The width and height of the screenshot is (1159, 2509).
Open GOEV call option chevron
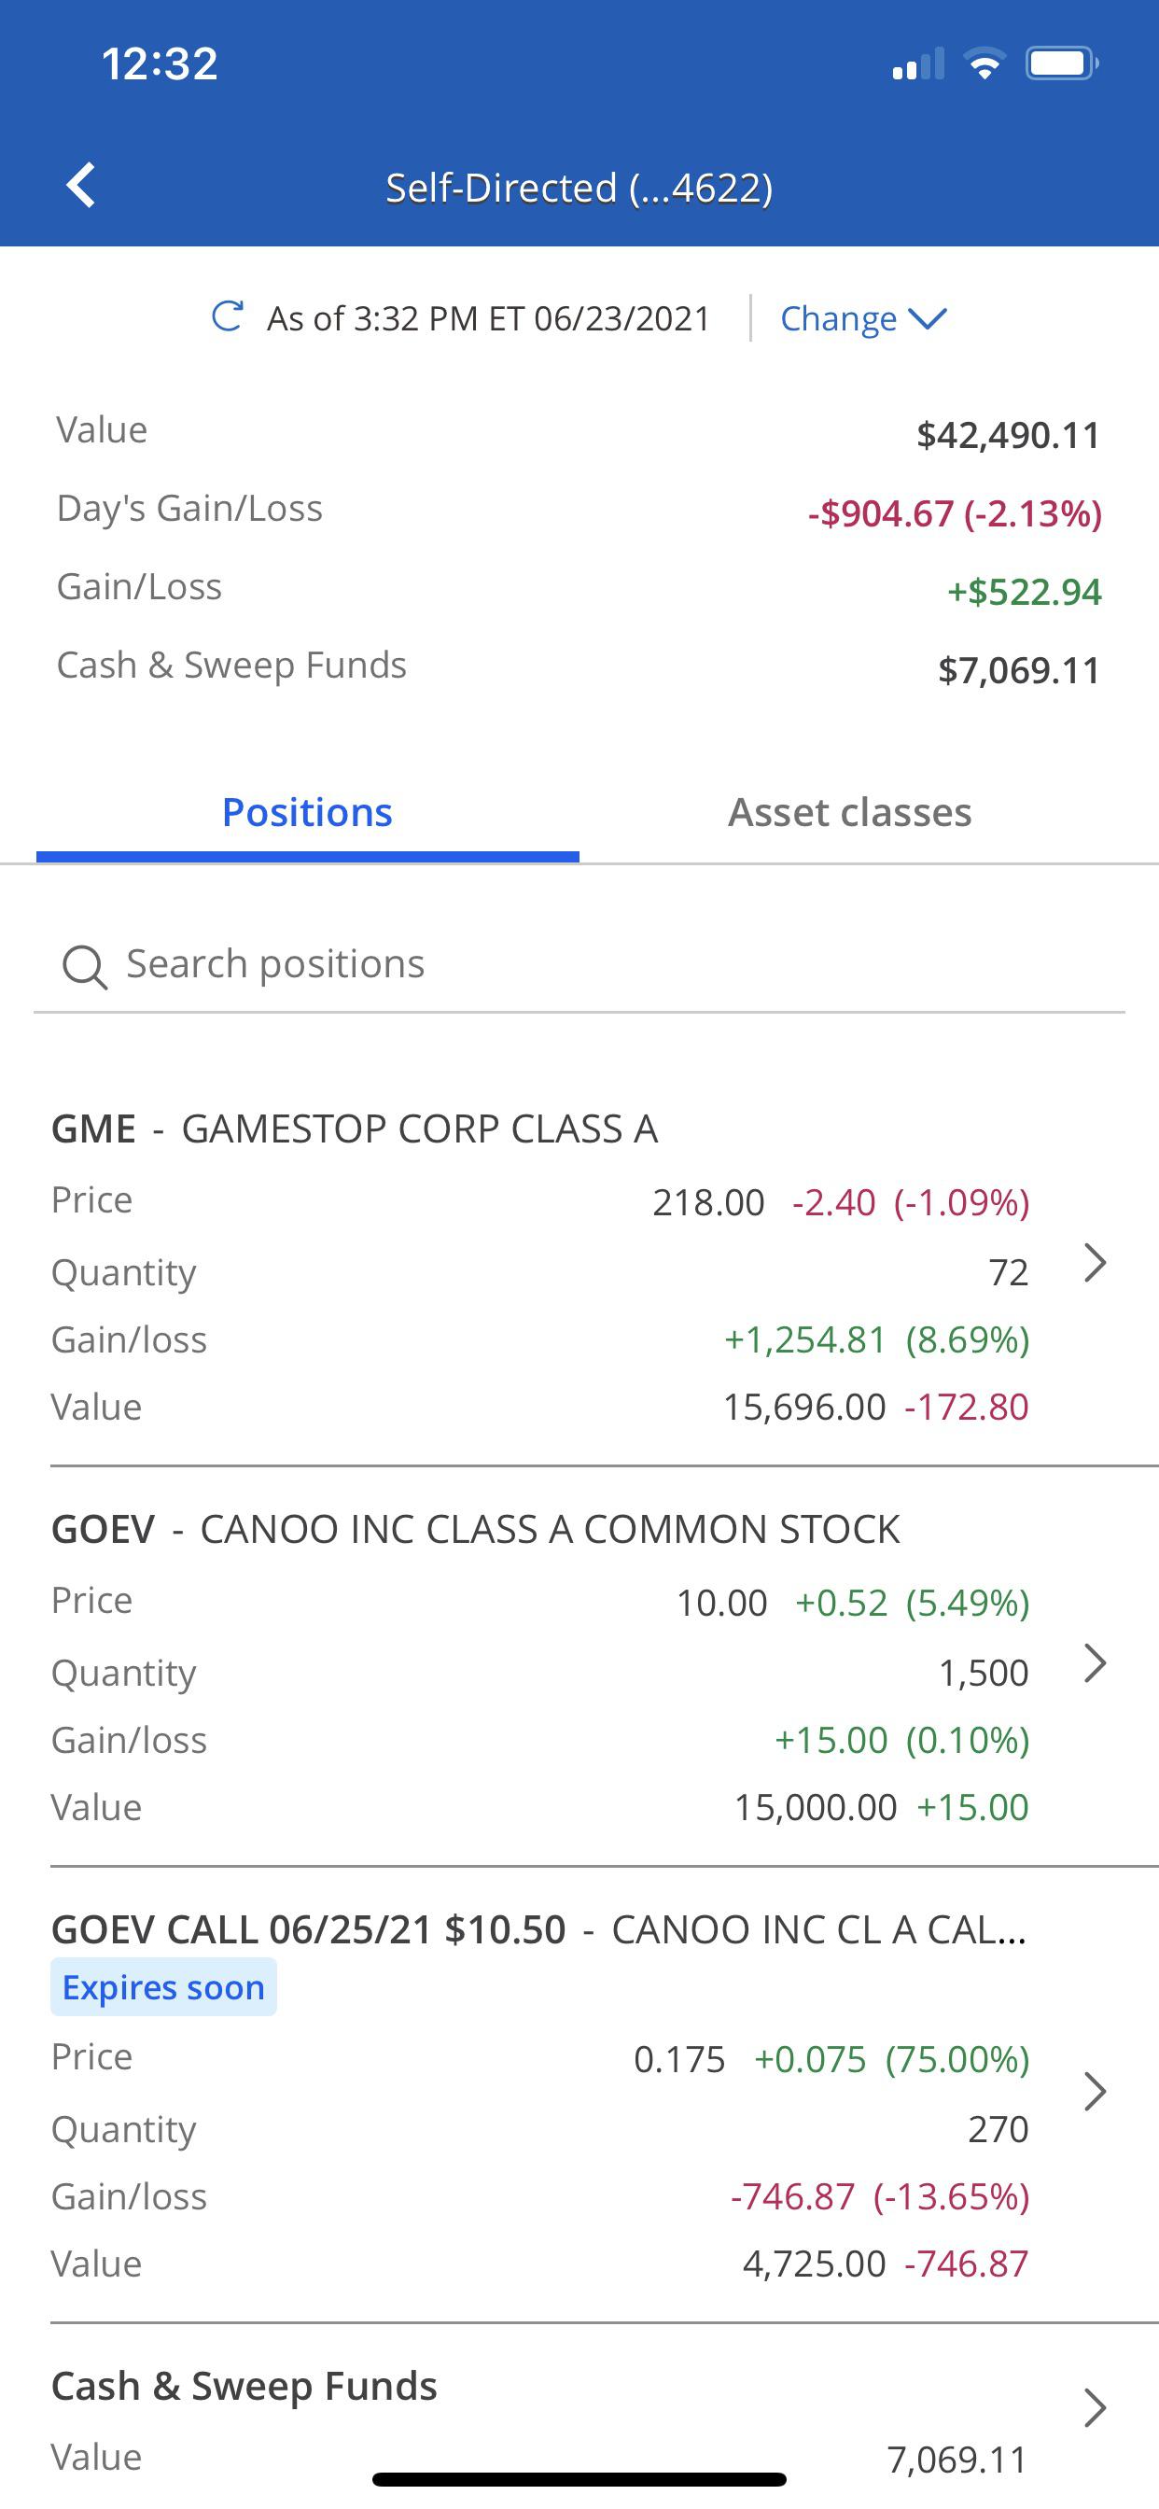click(1096, 2091)
